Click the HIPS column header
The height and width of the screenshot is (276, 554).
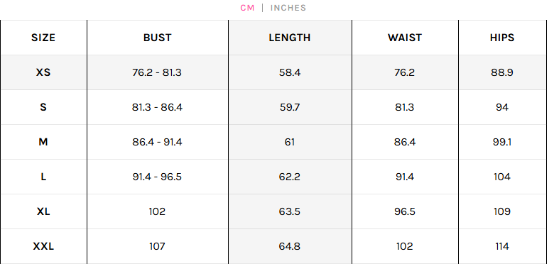click(502, 38)
